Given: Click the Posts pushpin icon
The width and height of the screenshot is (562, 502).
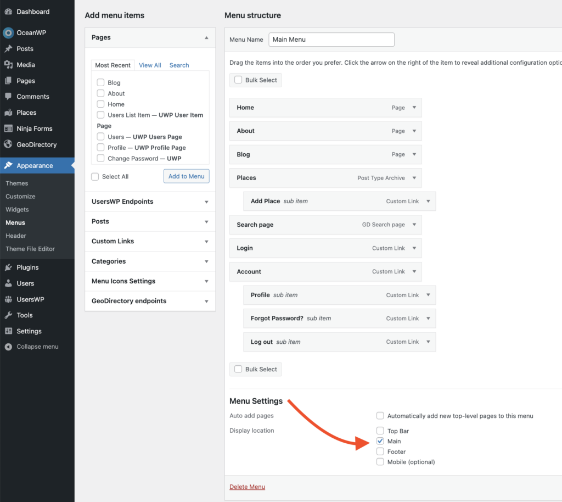Looking at the screenshot, I should (8, 49).
